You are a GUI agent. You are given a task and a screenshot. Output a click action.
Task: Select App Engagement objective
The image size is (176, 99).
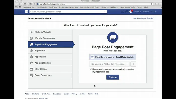[x=50, y=63]
